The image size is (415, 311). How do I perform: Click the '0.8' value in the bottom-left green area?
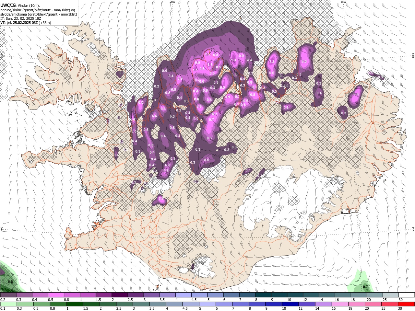point(10,282)
